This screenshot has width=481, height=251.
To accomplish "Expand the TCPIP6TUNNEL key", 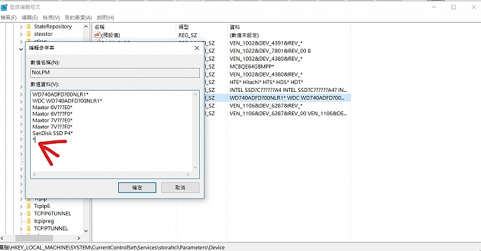I will point(21,214).
